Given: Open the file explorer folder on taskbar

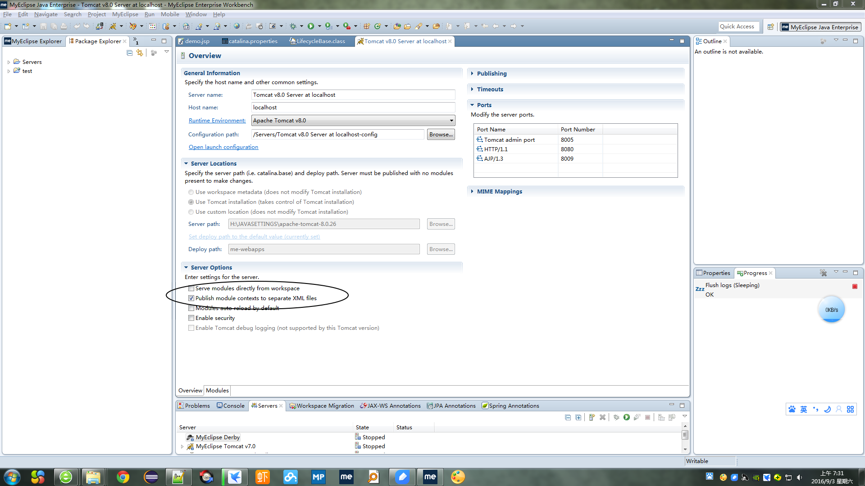Looking at the screenshot, I should point(93,477).
